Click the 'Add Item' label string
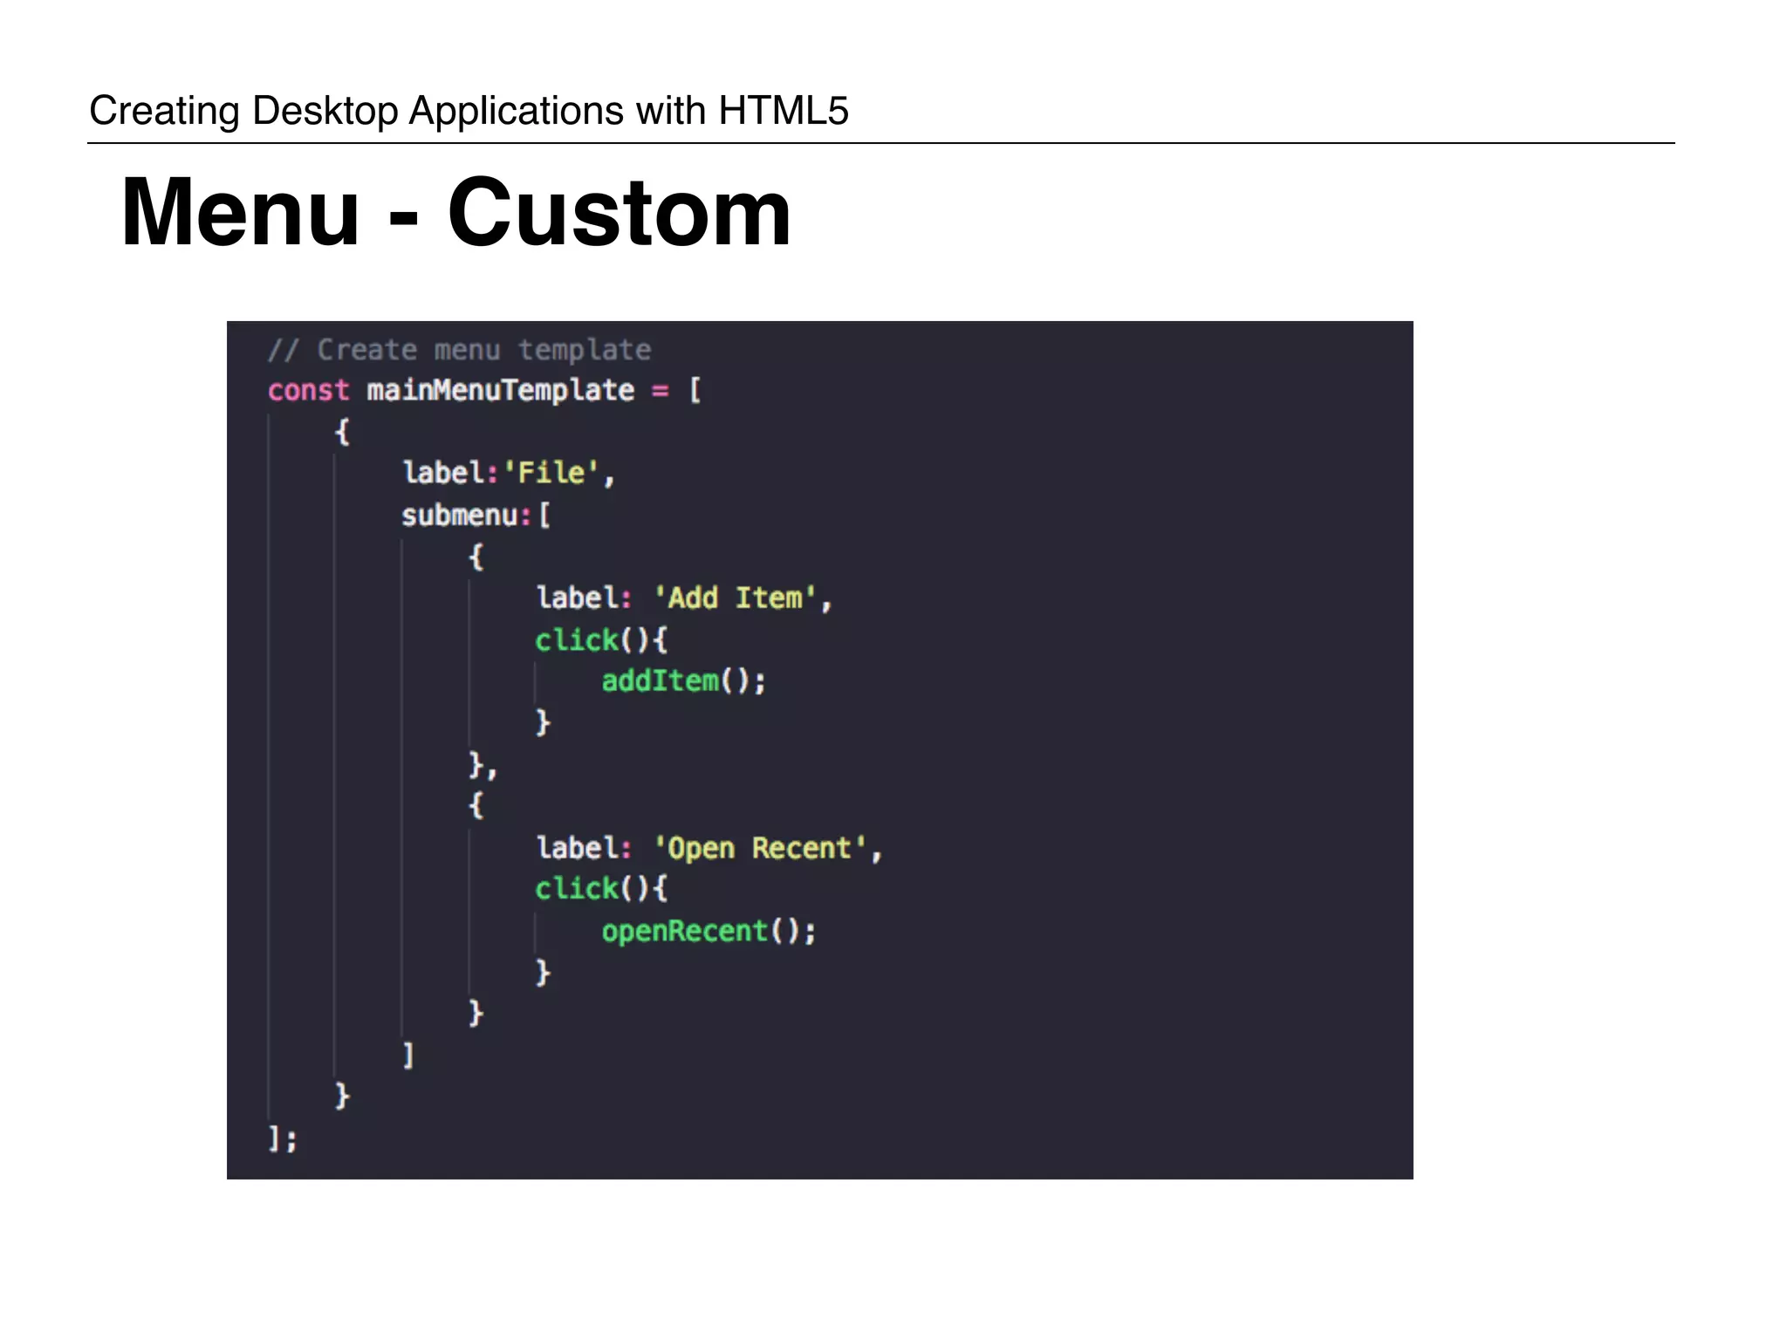This screenshot has height=1340, width=1787. [x=736, y=598]
